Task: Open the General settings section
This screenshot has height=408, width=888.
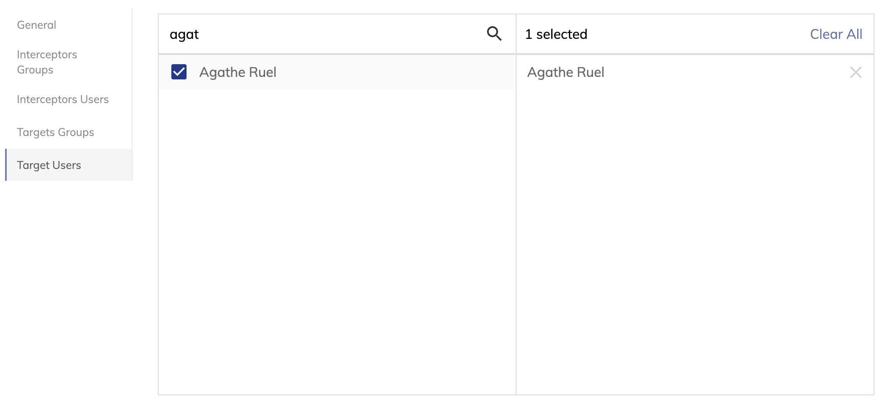Action: [x=36, y=25]
